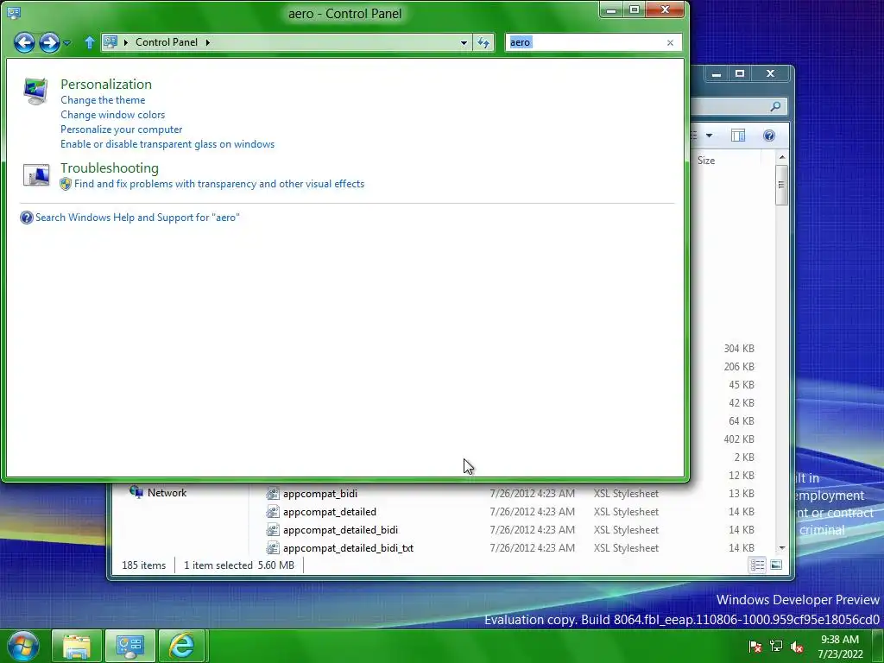Open Find and fix transparency problems link
884x663 pixels.
click(x=219, y=184)
